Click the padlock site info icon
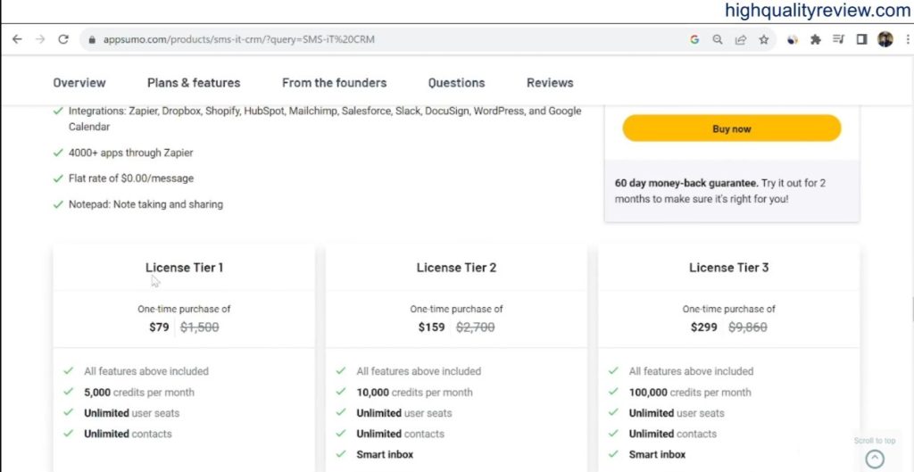914x472 pixels. 90,40
